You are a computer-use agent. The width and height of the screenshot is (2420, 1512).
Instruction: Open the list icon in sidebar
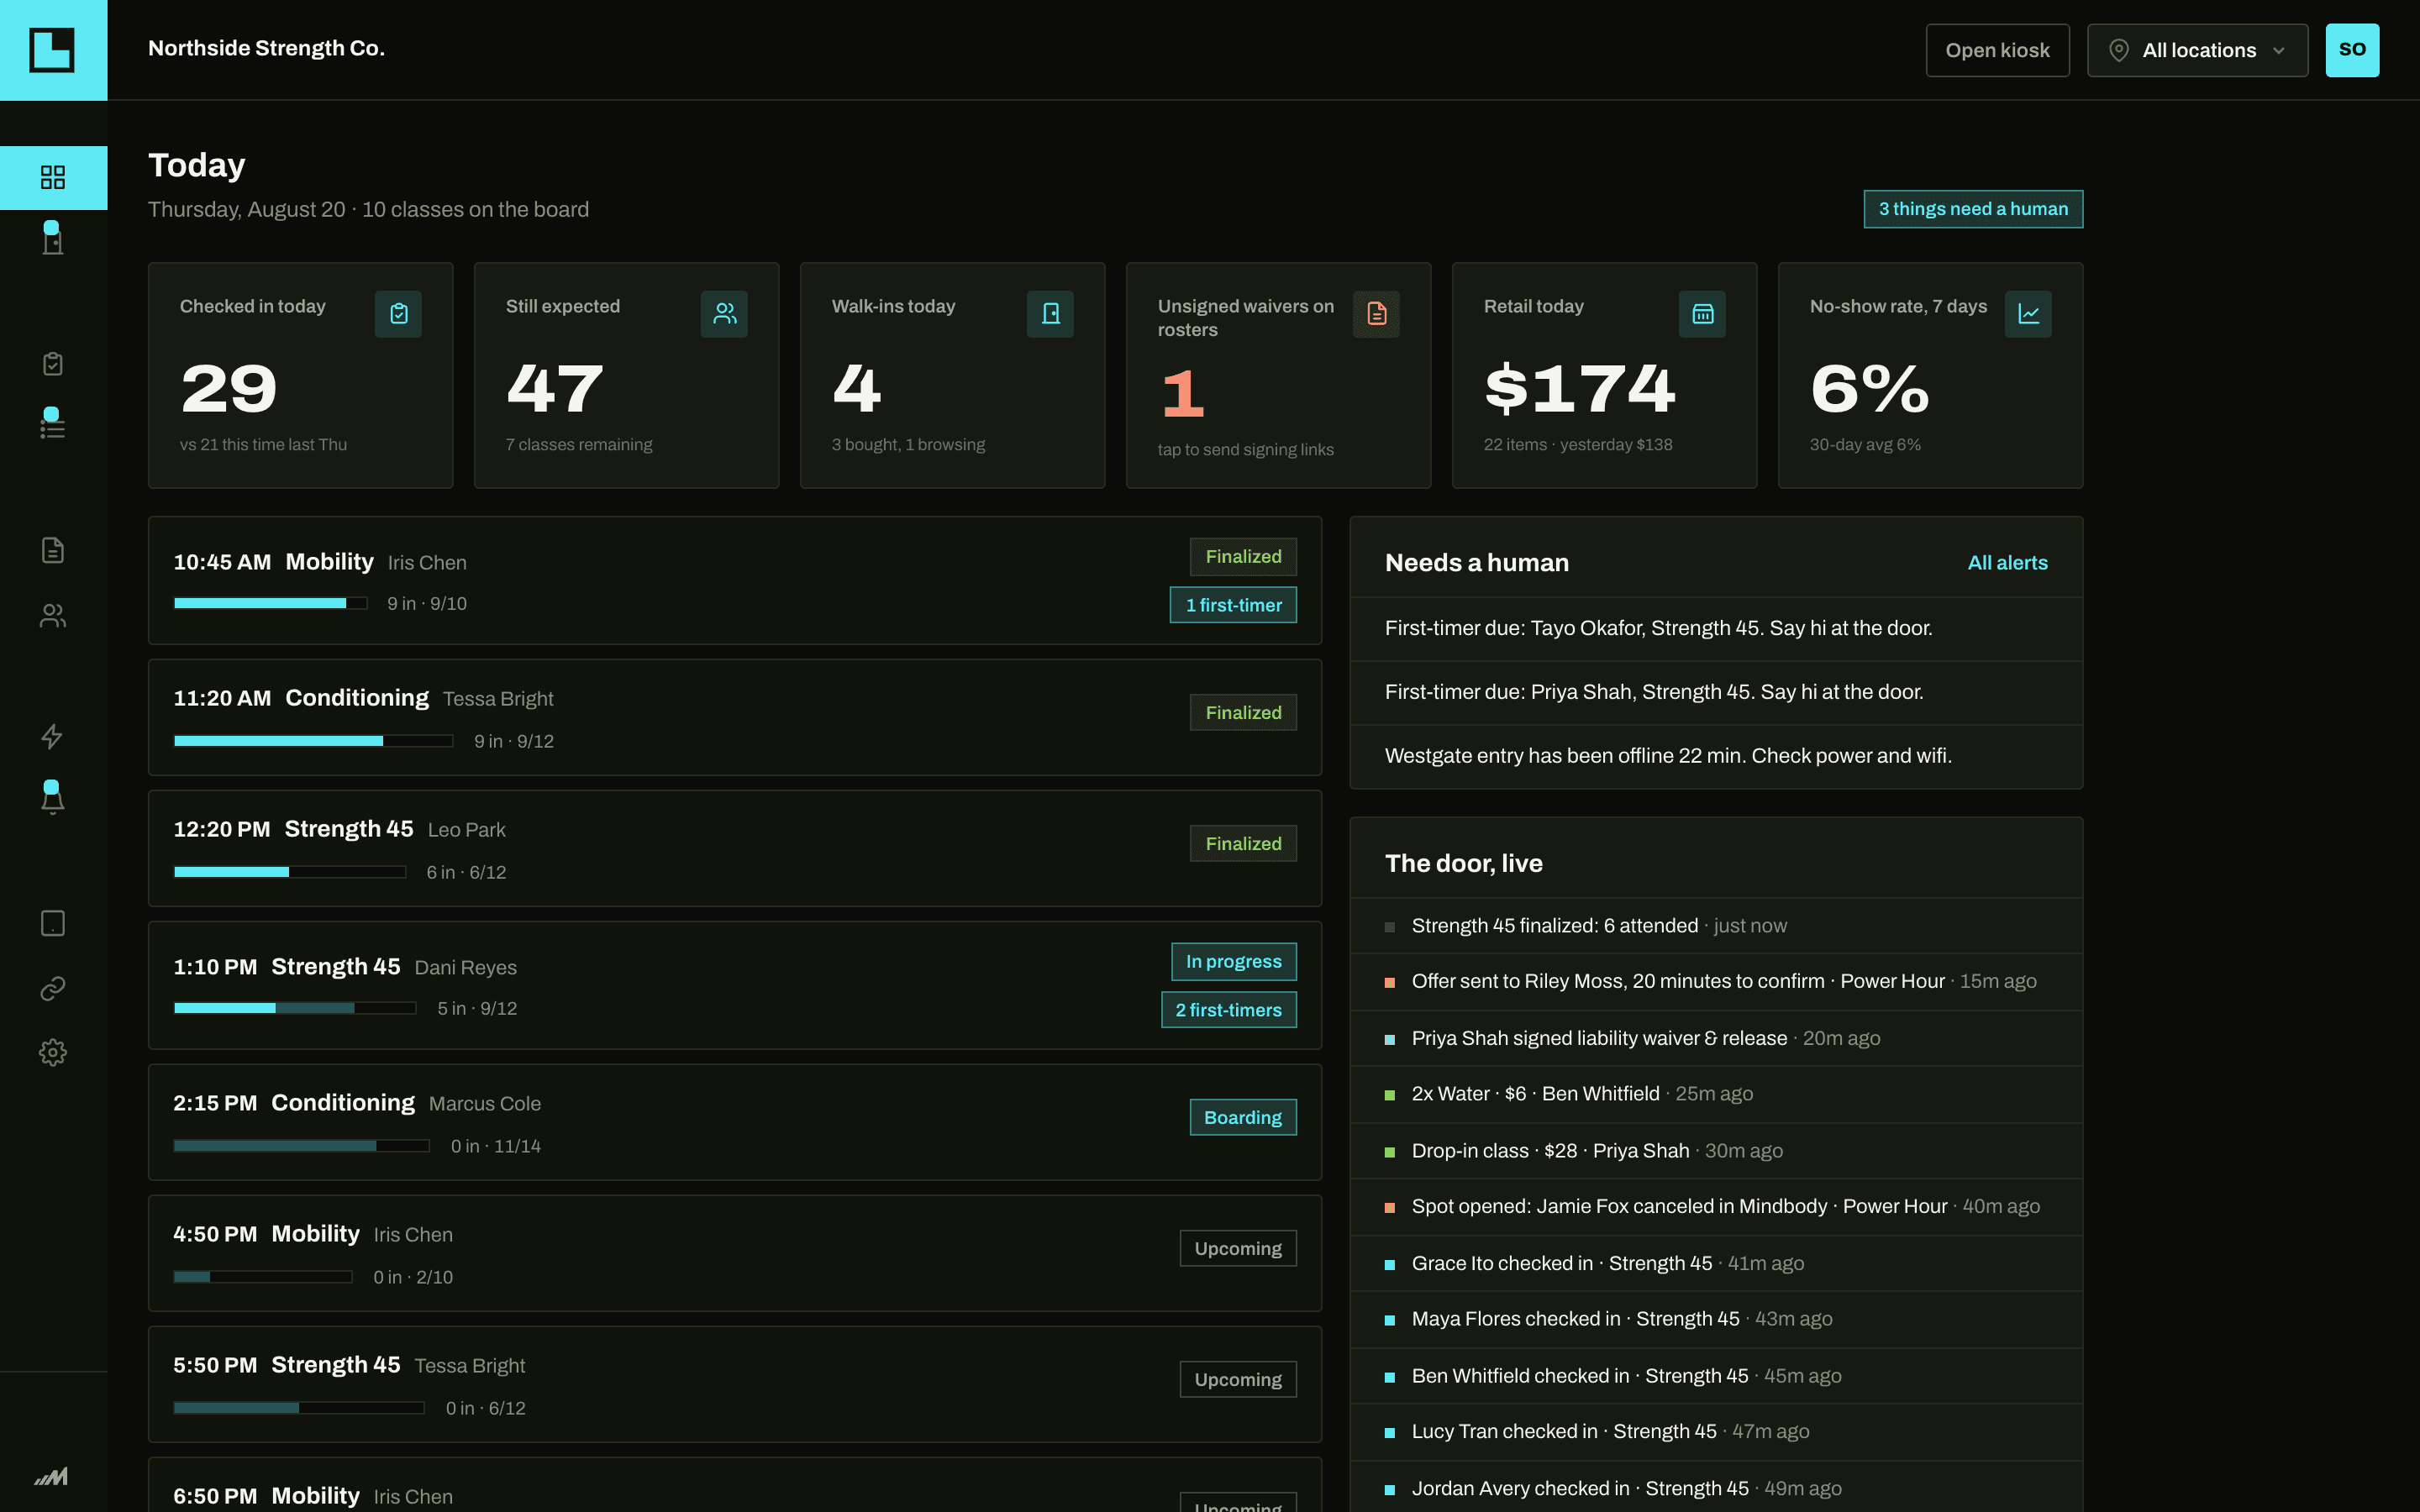click(x=53, y=425)
